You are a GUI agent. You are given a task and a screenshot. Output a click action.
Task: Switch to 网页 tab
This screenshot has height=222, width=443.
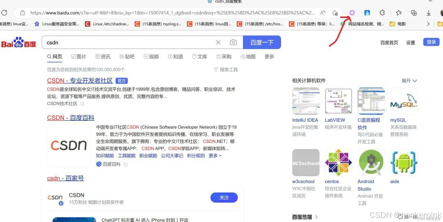[x=55, y=57]
